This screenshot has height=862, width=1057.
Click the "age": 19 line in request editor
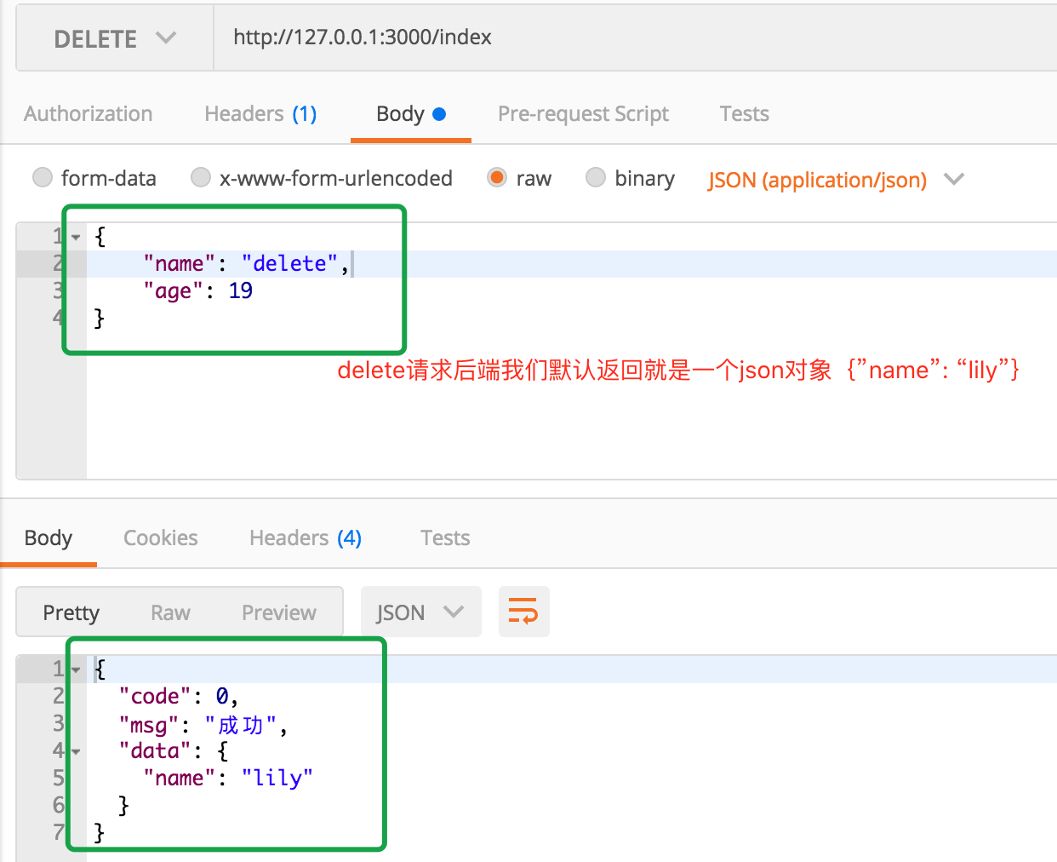pos(197,291)
